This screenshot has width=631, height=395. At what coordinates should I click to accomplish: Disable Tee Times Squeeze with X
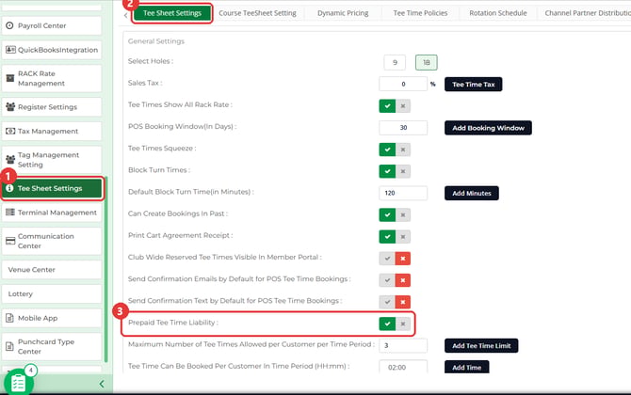(x=403, y=150)
